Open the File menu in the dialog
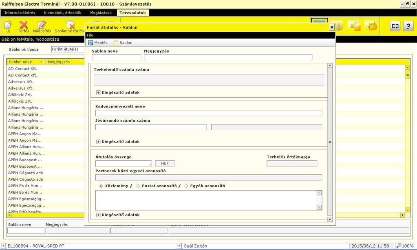The width and height of the screenshot is (417, 250). [90, 35]
